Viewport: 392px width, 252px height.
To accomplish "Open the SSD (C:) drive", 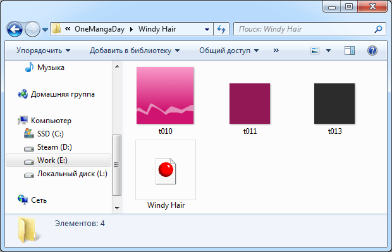I will (50, 134).
